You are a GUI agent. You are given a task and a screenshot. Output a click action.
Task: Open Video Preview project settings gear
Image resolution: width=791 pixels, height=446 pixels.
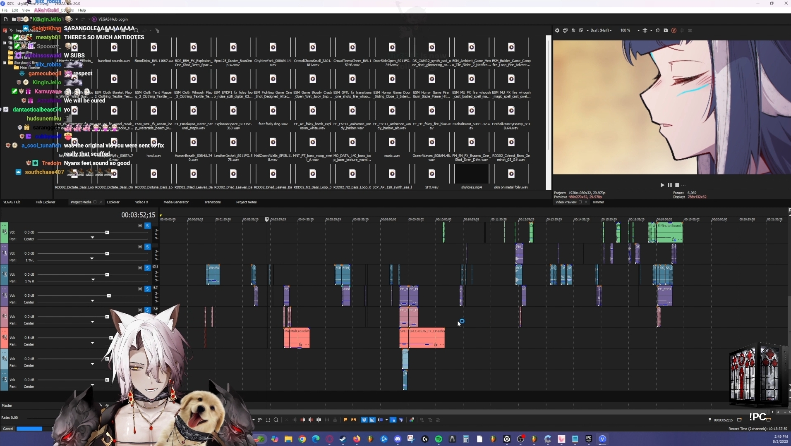click(557, 31)
